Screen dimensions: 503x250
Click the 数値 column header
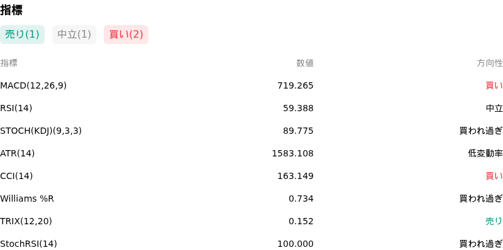pyautogui.click(x=305, y=63)
